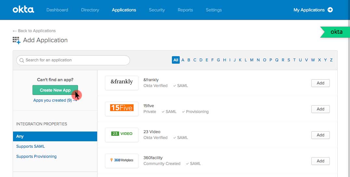Click the My Applications arrow icon

point(330,10)
